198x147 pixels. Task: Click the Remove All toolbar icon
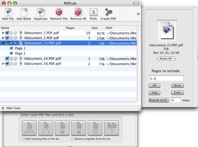click(78, 12)
